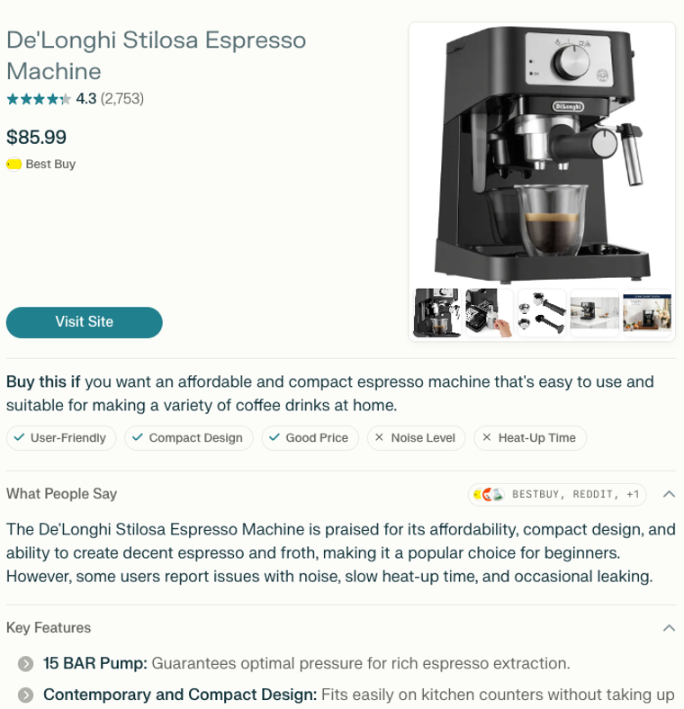
Task: Click the arrow bullet beside 15 BAR Pump
Action: [26, 664]
